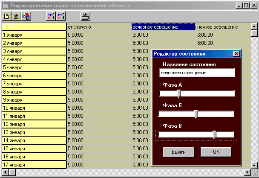This screenshot has width=259, height=178.
Task: Select the 12 января row header
Action: pos(34,124)
